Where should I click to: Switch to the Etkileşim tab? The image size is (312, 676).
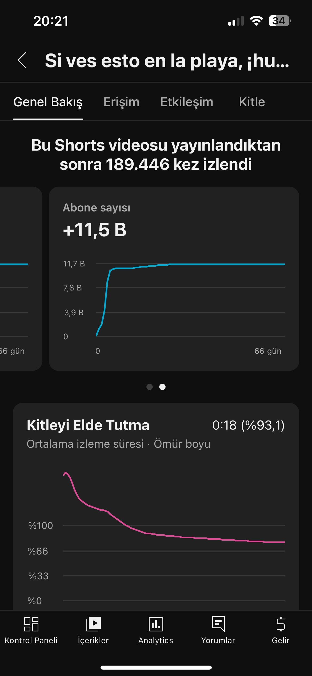coord(187,102)
